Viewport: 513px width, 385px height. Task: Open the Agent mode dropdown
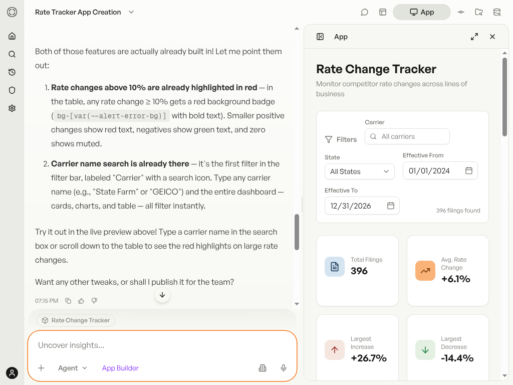pyautogui.click(x=72, y=368)
